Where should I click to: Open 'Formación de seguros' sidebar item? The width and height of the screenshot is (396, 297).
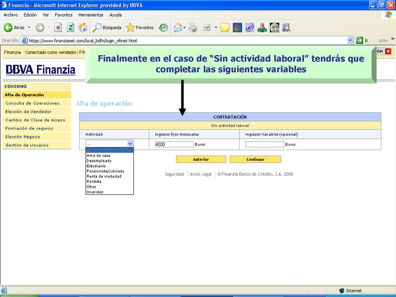point(37,128)
